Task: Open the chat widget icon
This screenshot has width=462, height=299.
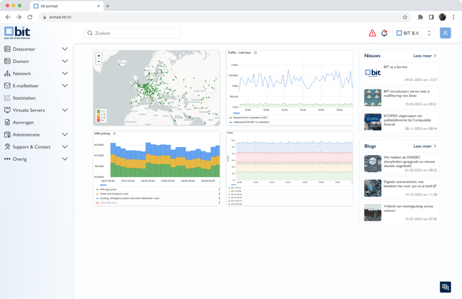Action: tap(445, 287)
